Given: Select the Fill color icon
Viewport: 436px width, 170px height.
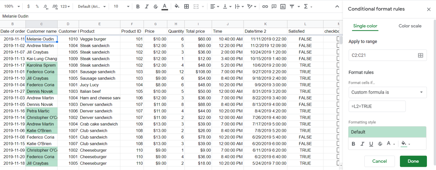Looking at the screenshot, I should (x=177, y=6).
